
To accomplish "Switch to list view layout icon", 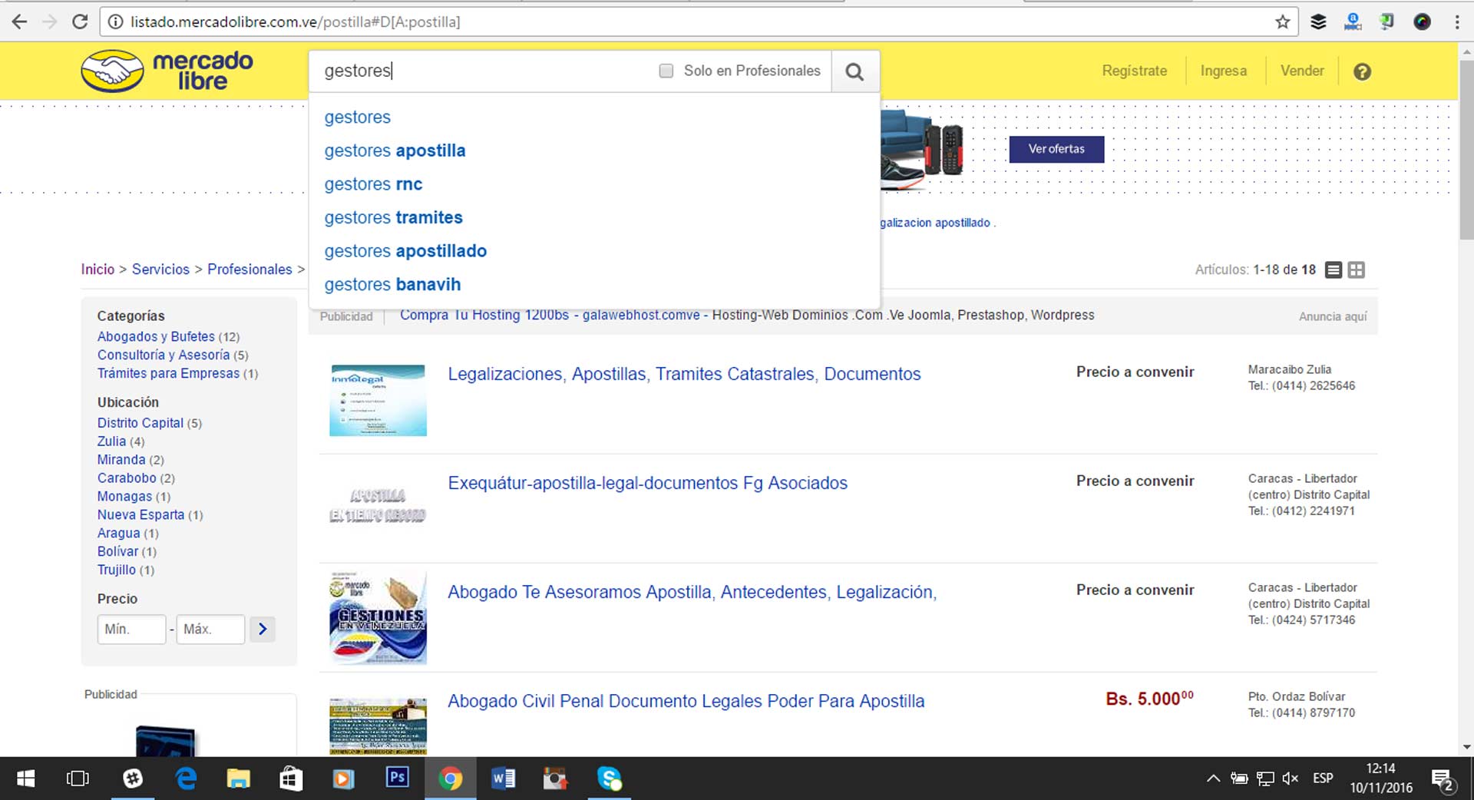I will coord(1334,269).
